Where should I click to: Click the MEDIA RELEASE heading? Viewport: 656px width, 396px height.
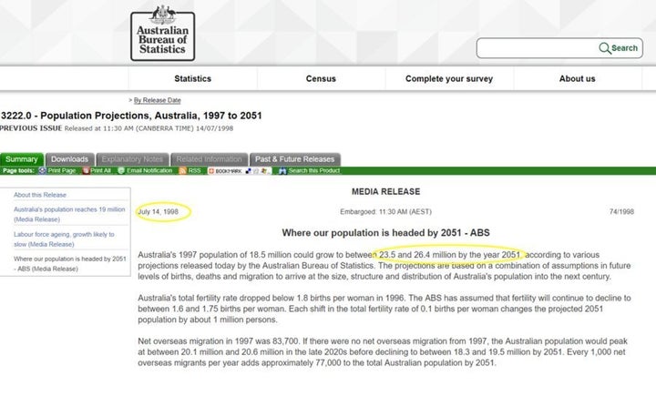tap(385, 191)
